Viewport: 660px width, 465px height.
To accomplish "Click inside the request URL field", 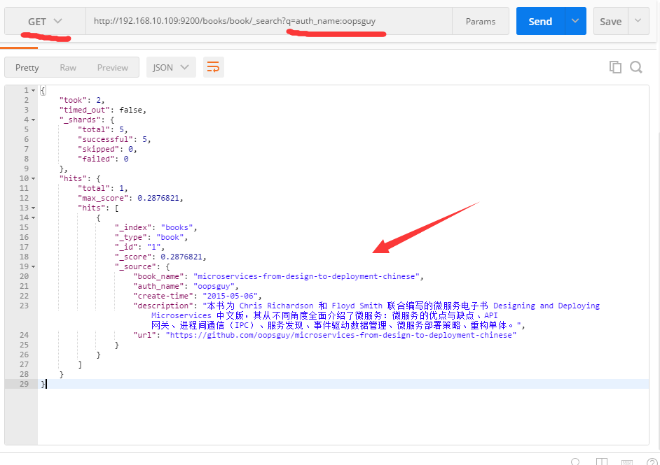I will point(266,21).
